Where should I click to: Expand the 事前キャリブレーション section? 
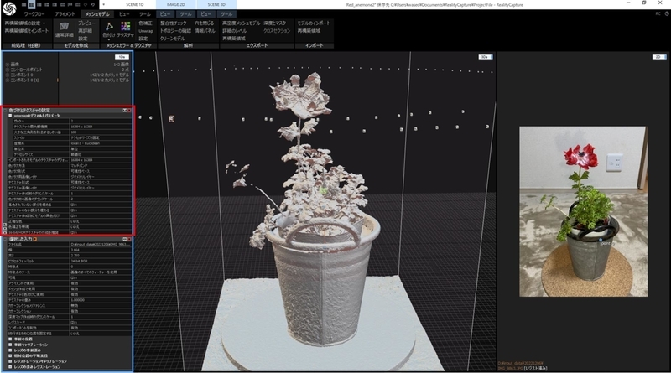click(x=10, y=345)
